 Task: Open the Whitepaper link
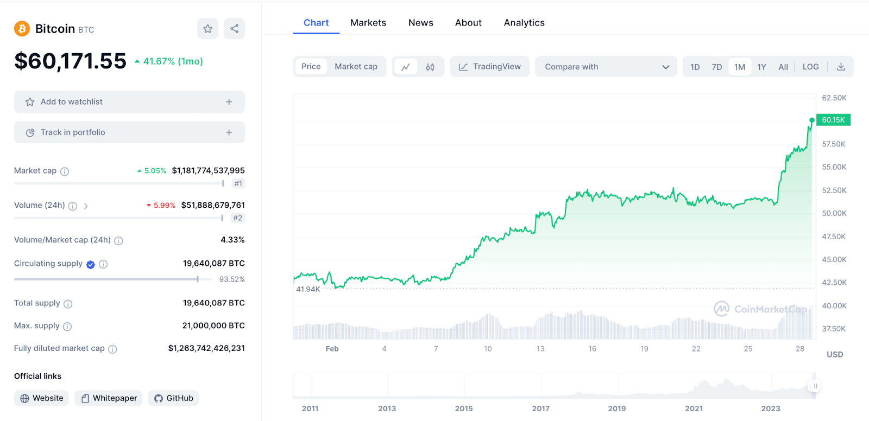pos(109,398)
